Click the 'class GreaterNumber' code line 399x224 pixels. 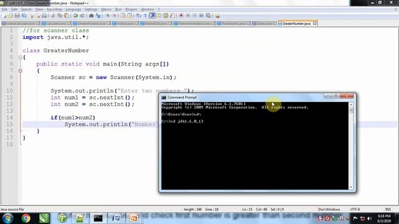click(x=55, y=50)
